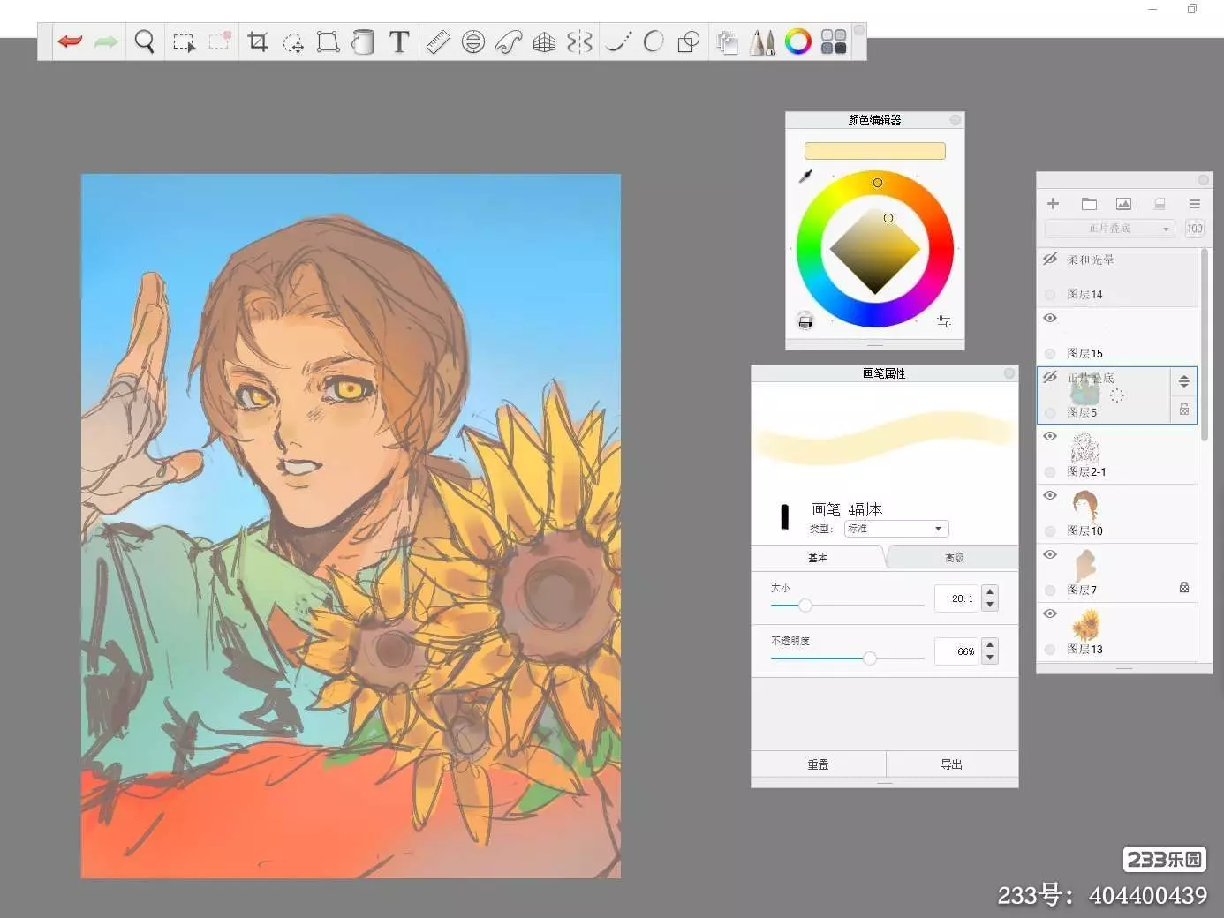Image resolution: width=1224 pixels, height=918 pixels.
Task: Pick color with the eyedropper icon
Action: pyautogui.click(x=805, y=177)
